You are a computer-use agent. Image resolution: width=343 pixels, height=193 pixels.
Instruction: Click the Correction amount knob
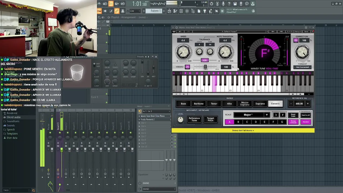[x=302, y=52]
